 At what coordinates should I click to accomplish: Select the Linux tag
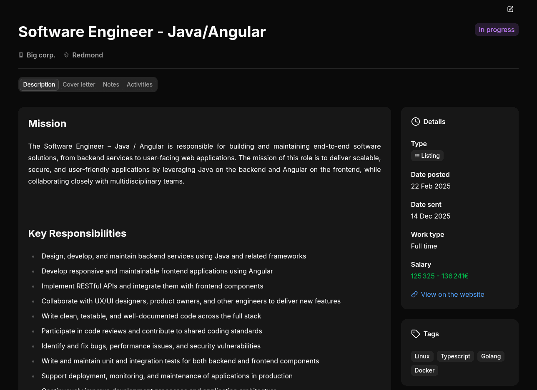coord(422,356)
